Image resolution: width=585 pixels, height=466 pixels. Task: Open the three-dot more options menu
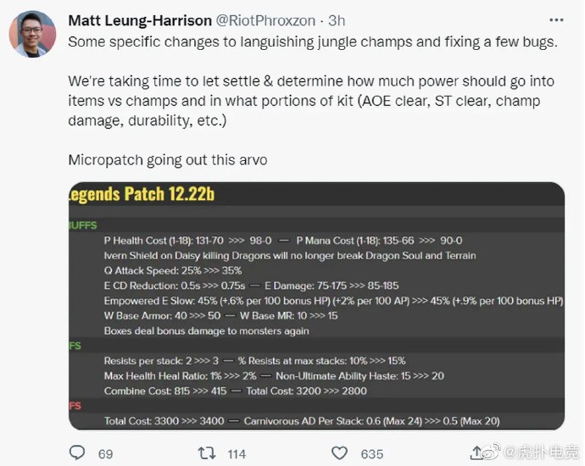coord(555,19)
